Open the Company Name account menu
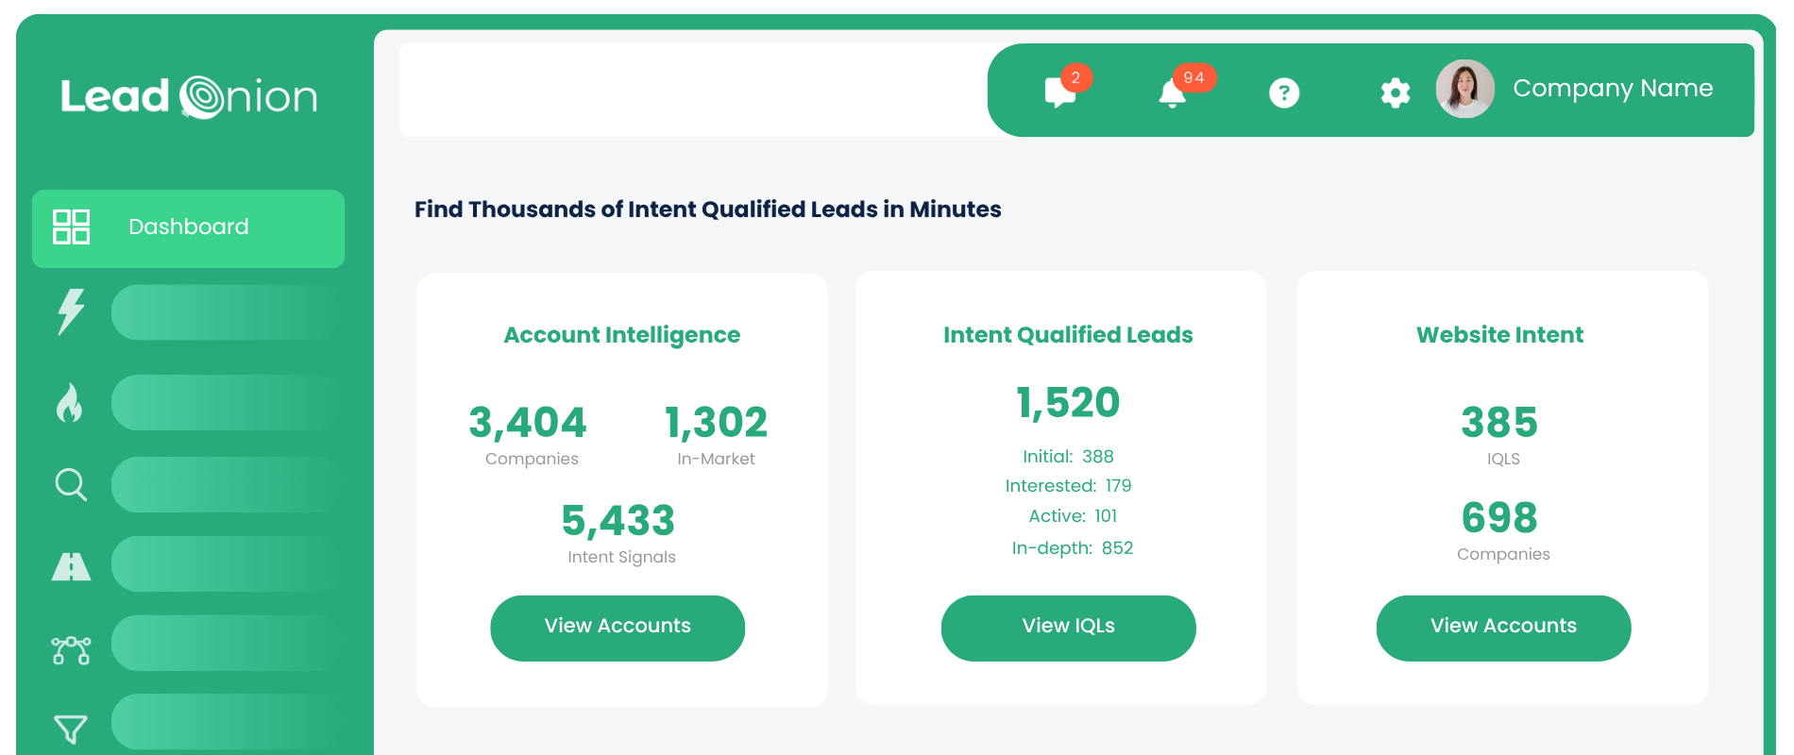This screenshot has width=1794, height=755. point(1612,89)
